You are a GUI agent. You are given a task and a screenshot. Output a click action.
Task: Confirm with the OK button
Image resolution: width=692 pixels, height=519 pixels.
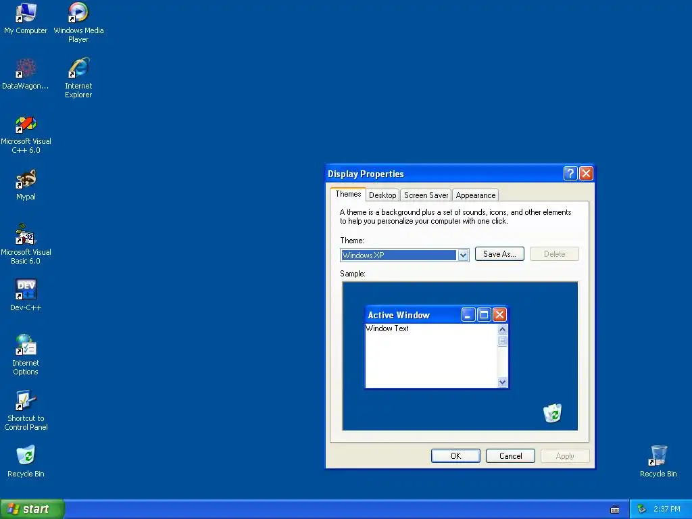pos(455,456)
